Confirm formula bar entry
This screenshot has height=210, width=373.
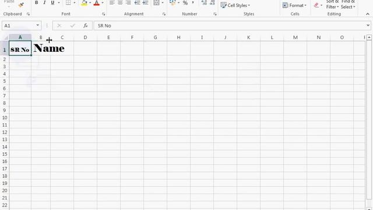pos(72,26)
